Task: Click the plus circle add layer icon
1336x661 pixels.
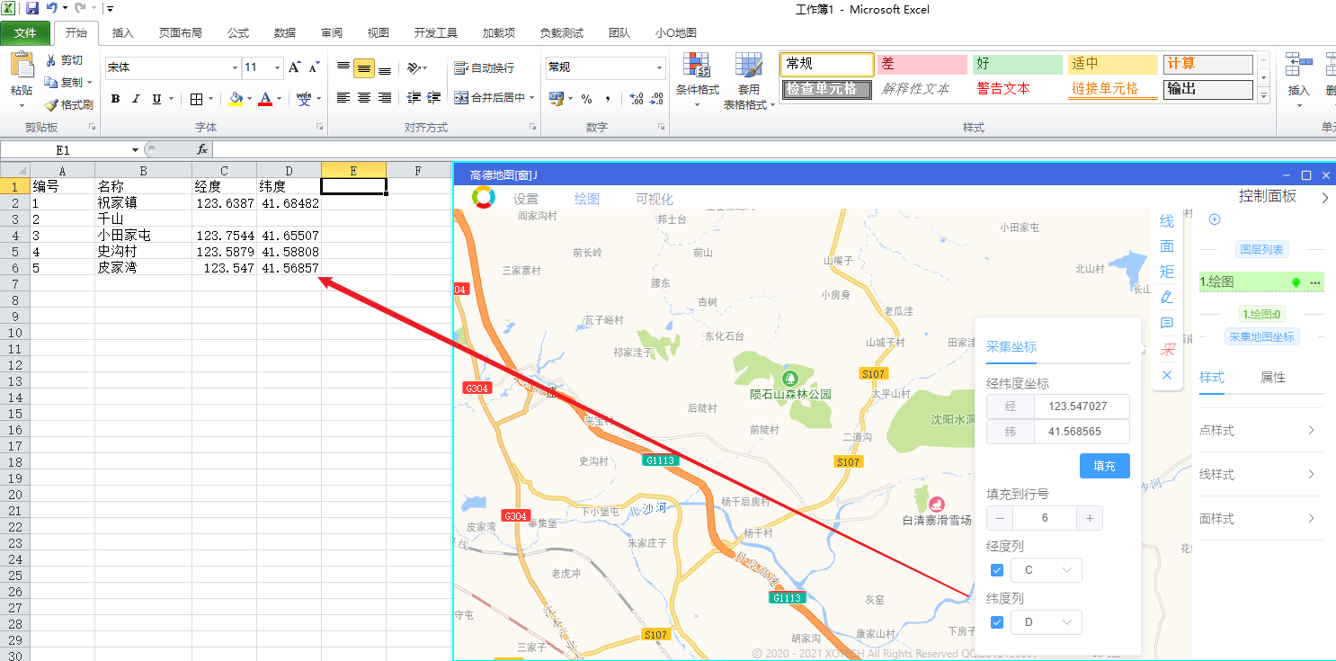Action: click(x=1214, y=219)
